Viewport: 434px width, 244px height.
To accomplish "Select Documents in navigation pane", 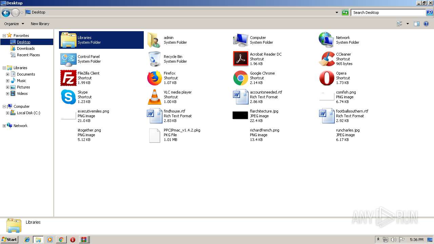I will pyautogui.click(x=26, y=74).
